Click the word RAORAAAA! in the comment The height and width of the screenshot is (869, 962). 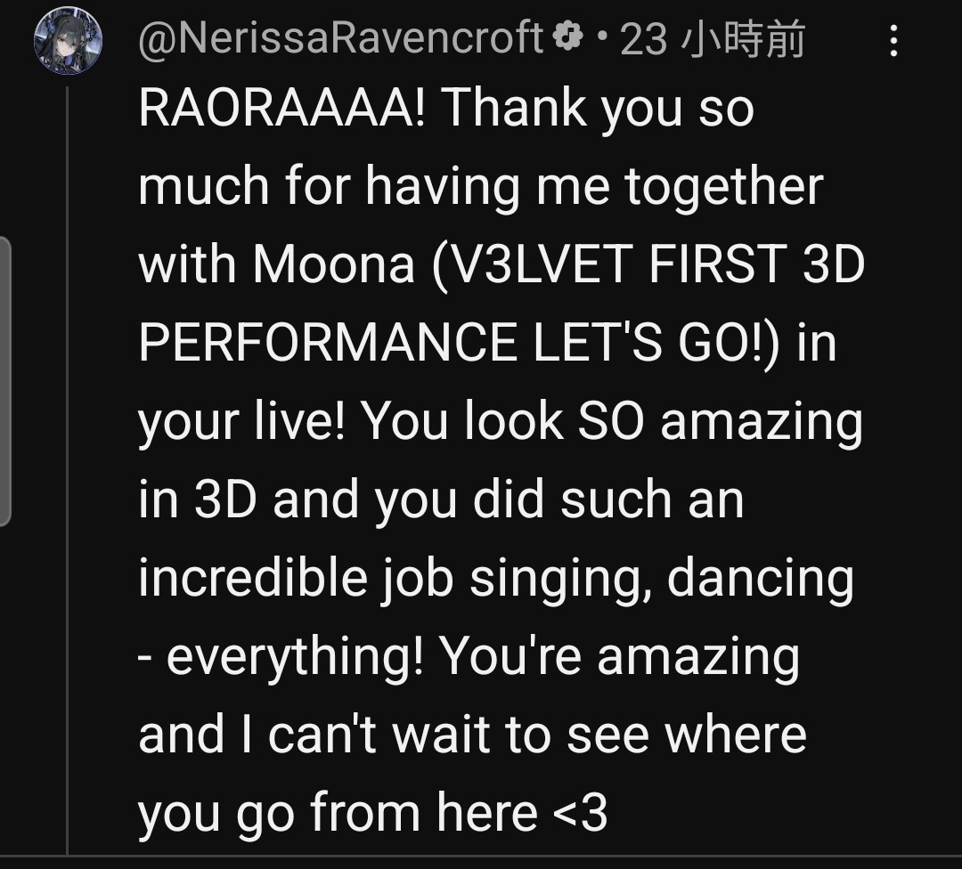coord(281,108)
